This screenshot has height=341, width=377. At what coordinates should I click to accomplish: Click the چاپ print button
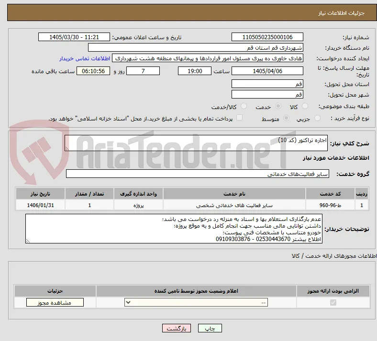pos(210,328)
